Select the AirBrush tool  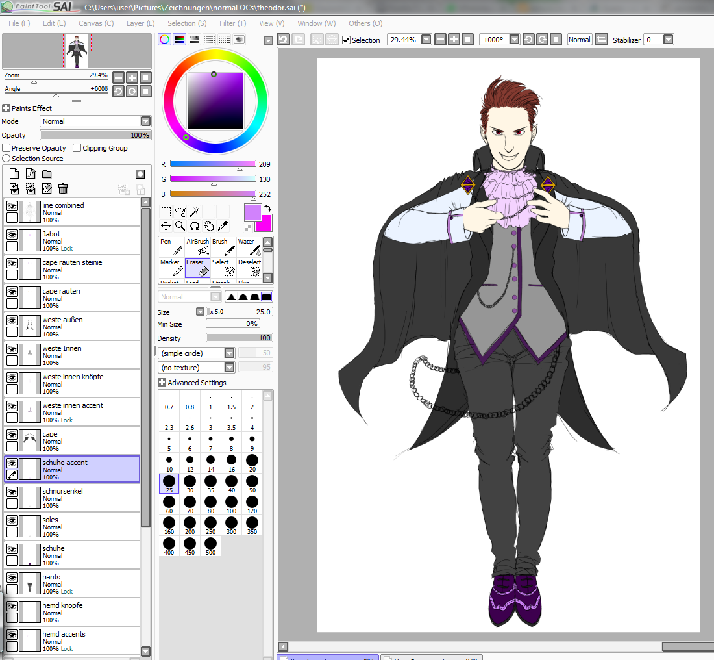198,247
